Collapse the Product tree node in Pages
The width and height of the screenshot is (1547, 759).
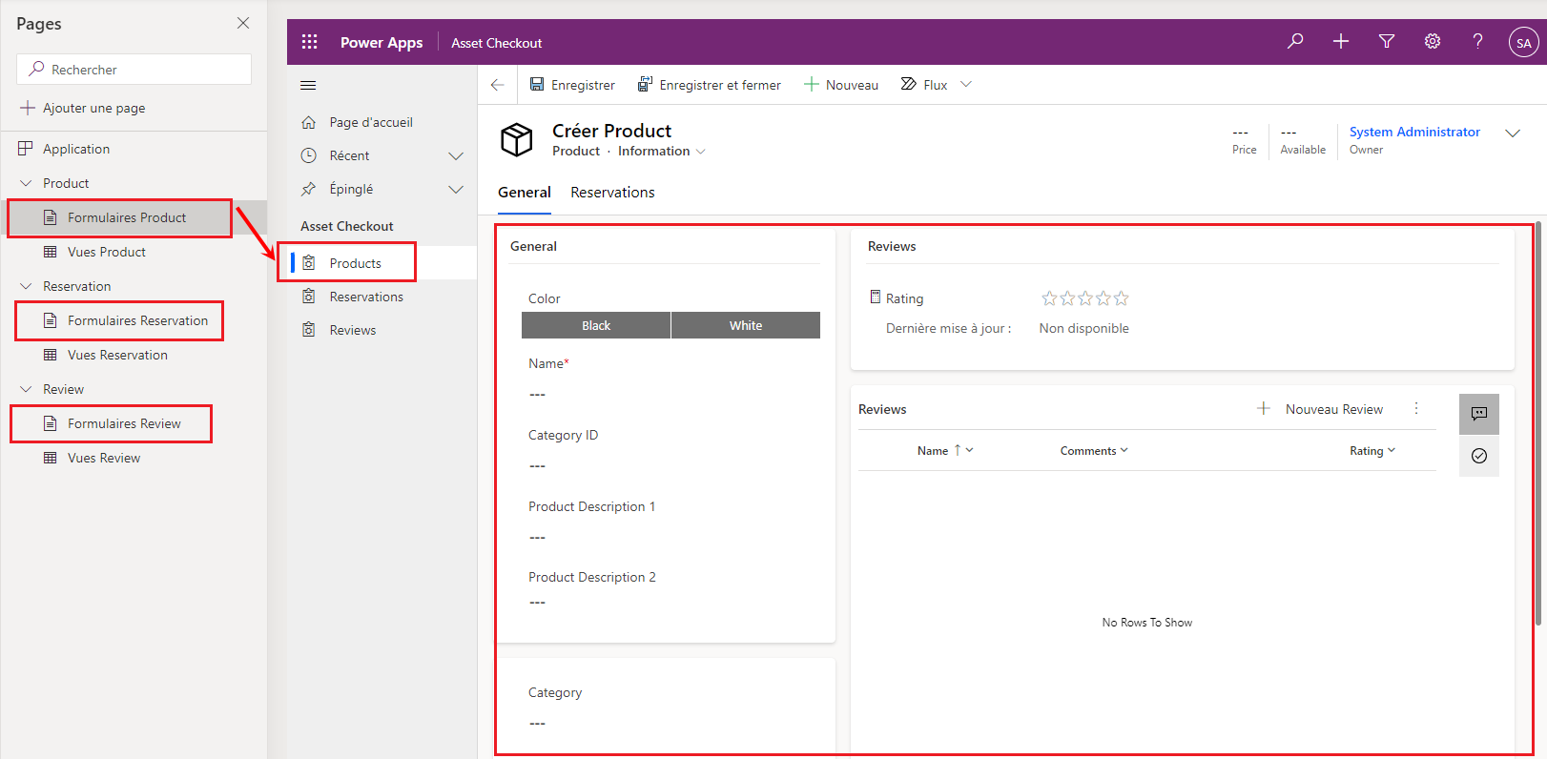26,183
